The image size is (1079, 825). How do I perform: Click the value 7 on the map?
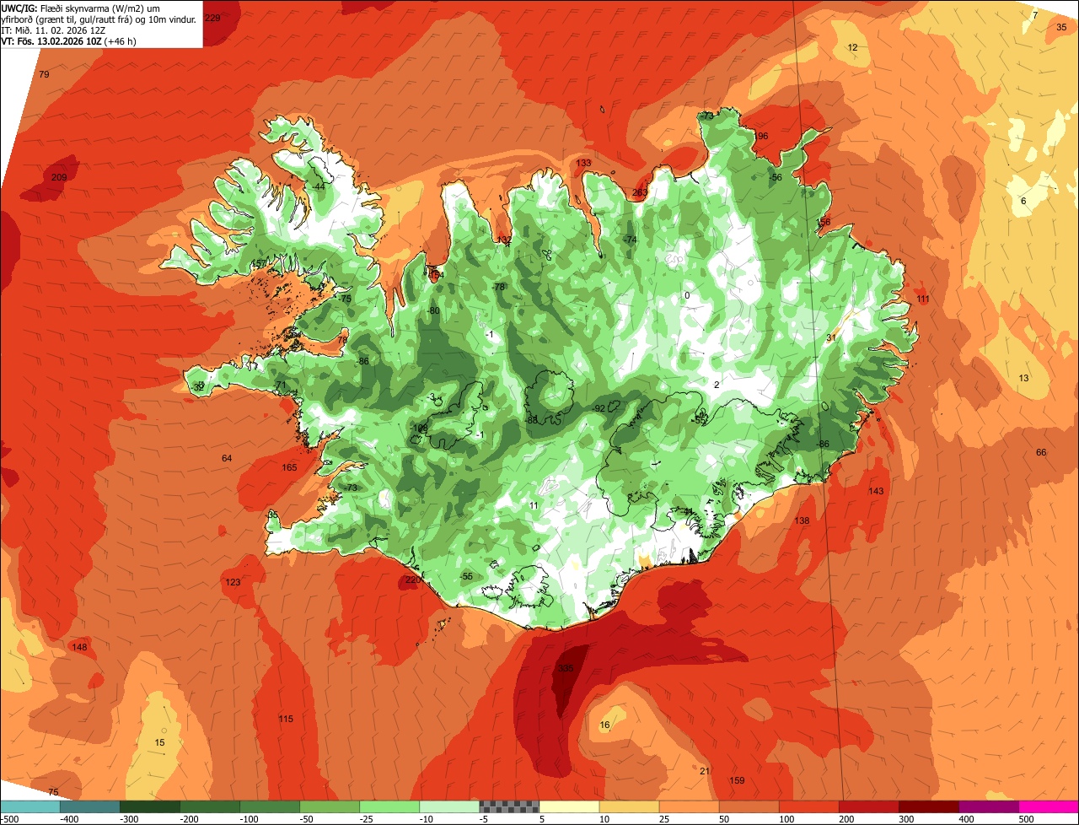[x=1035, y=15]
